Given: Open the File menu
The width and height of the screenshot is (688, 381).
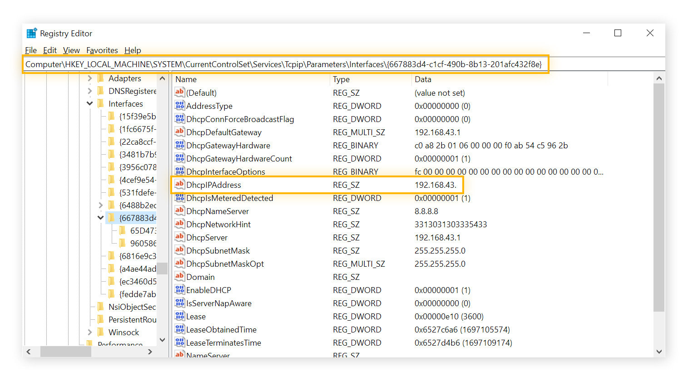Looking at the screenshot, I should [31, 50].
